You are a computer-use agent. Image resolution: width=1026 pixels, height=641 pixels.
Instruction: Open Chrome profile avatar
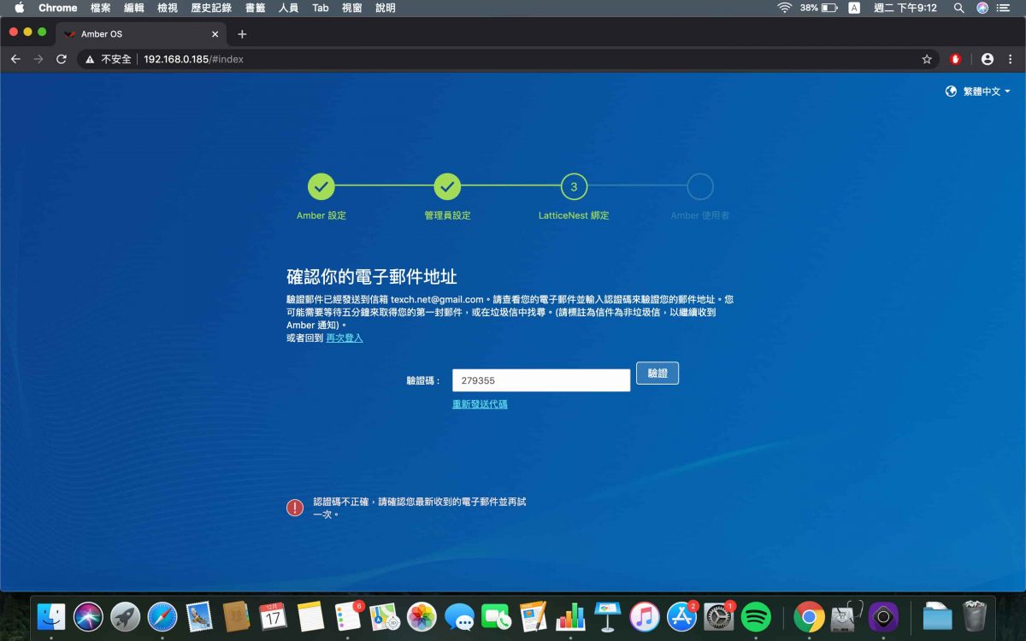point(988,59)
